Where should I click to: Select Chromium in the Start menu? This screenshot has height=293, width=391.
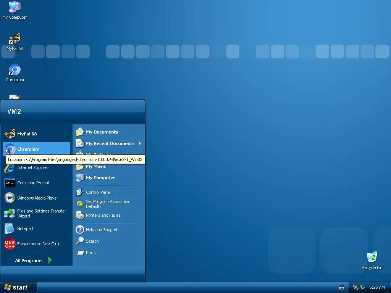(37, 149)
